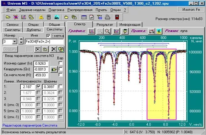Click the zoom-out magnifier icon
The image size is (206, 135).
coord(108,31)
